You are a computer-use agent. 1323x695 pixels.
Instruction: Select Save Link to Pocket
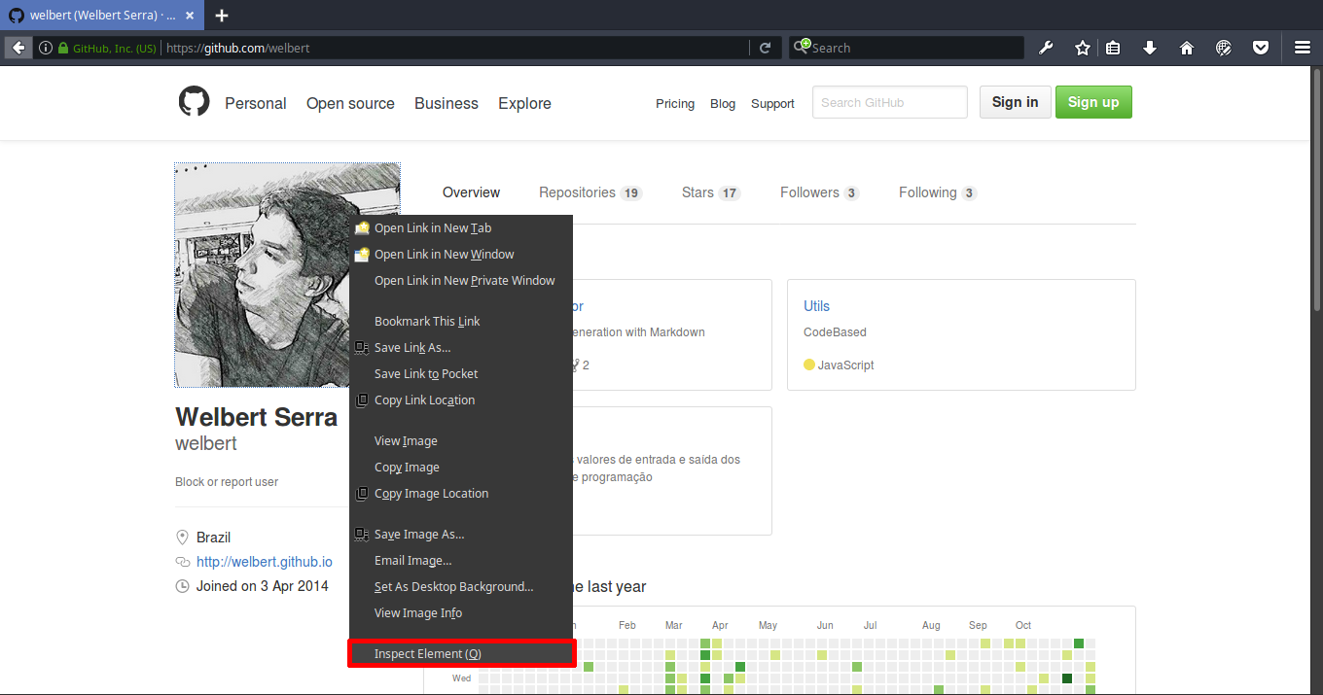click(x=461, y=374)
